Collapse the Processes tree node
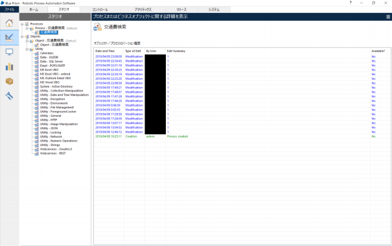The width and height of the screenshot is (392, 246). click(x=22, y=24)
